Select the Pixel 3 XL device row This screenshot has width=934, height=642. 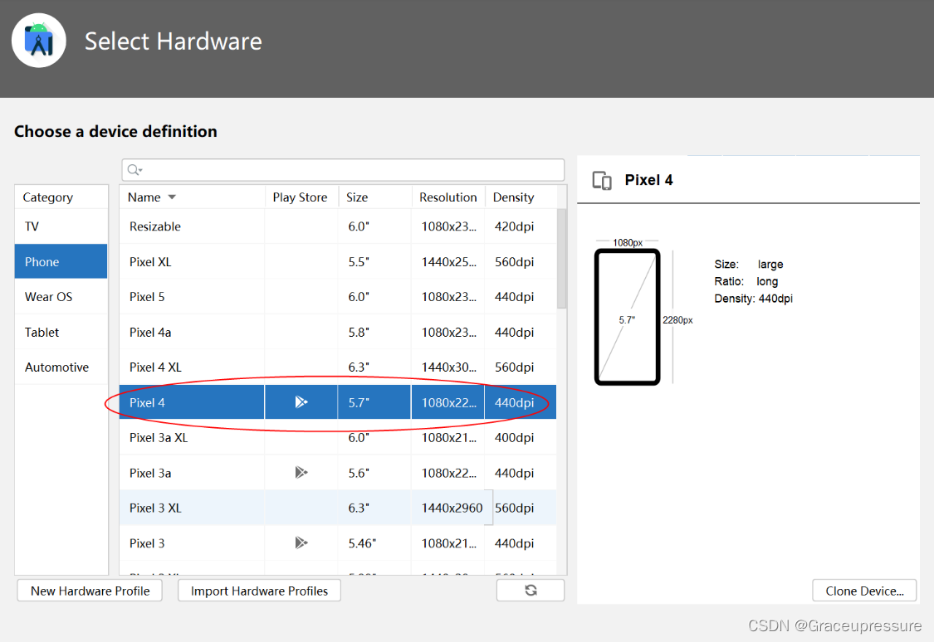(x=338, y=508)
